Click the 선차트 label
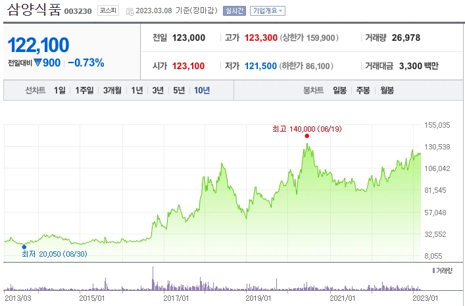Screen dimensions: 465x306 pyautogui.click(x=36, y=90)
